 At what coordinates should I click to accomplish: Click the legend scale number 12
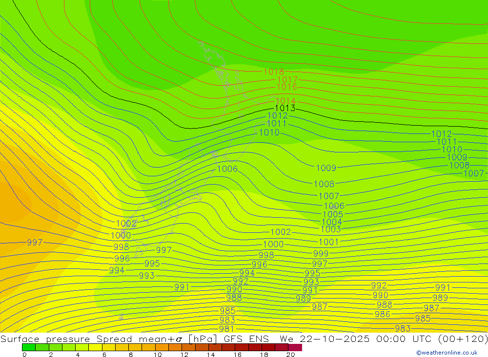[184, 355]
